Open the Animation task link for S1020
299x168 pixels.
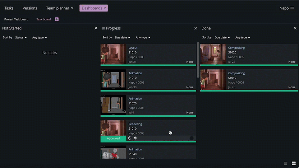(135, 99)
